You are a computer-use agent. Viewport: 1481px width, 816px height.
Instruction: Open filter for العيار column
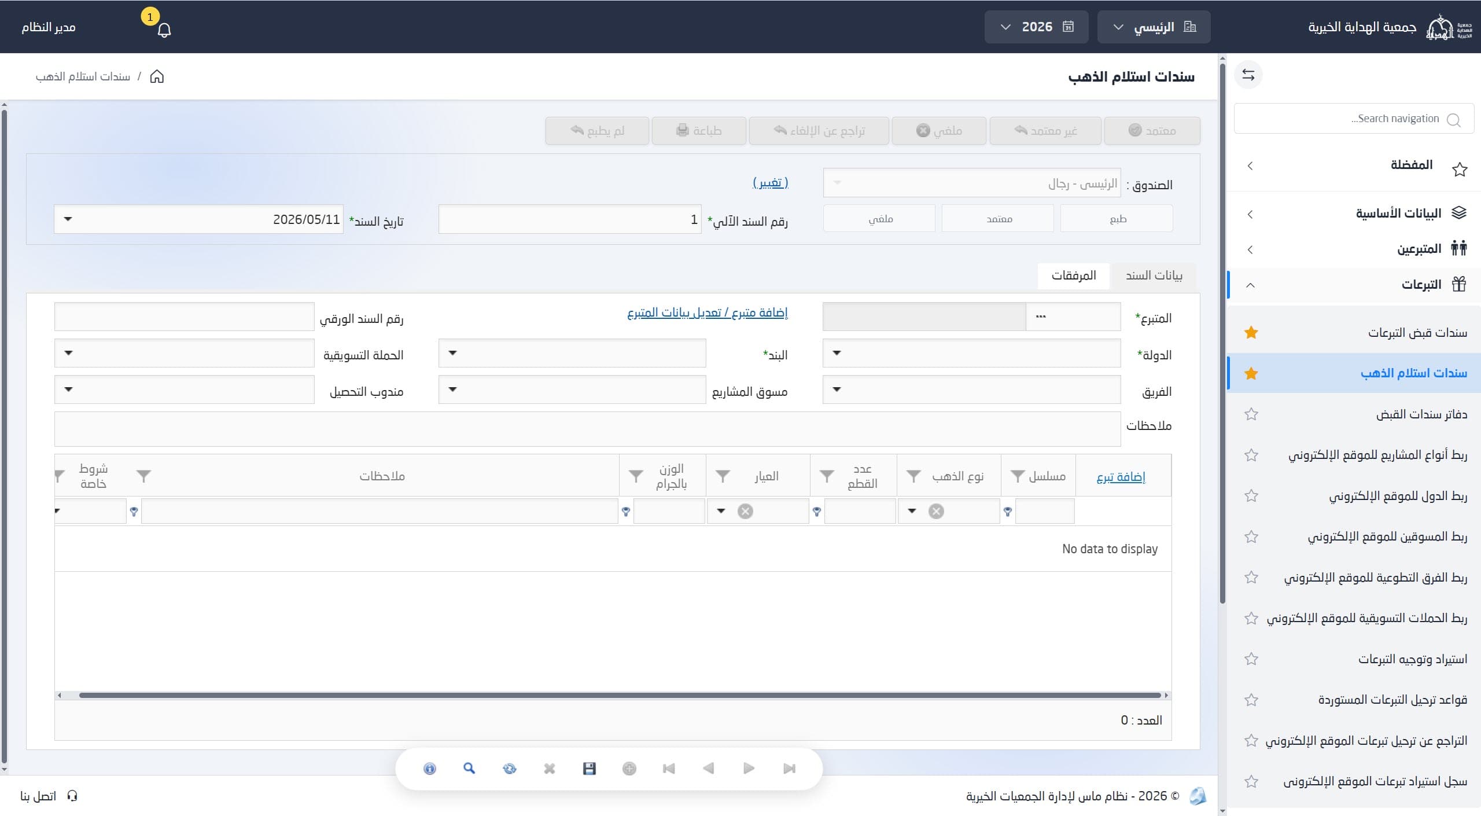(x=723, y=476)
